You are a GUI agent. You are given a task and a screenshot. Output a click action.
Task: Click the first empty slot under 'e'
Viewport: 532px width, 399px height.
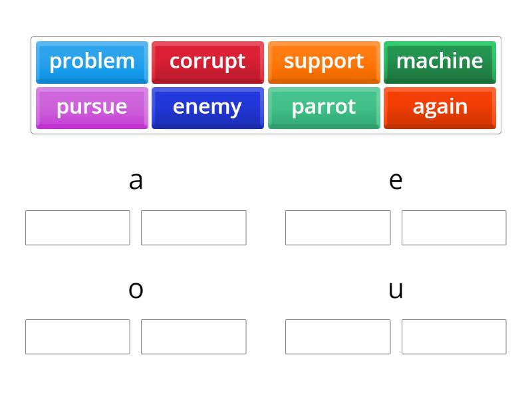click(x=338, y=227)
